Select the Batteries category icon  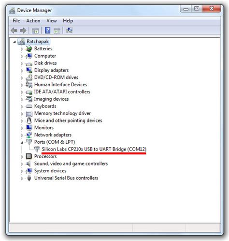tap(29, 48)
